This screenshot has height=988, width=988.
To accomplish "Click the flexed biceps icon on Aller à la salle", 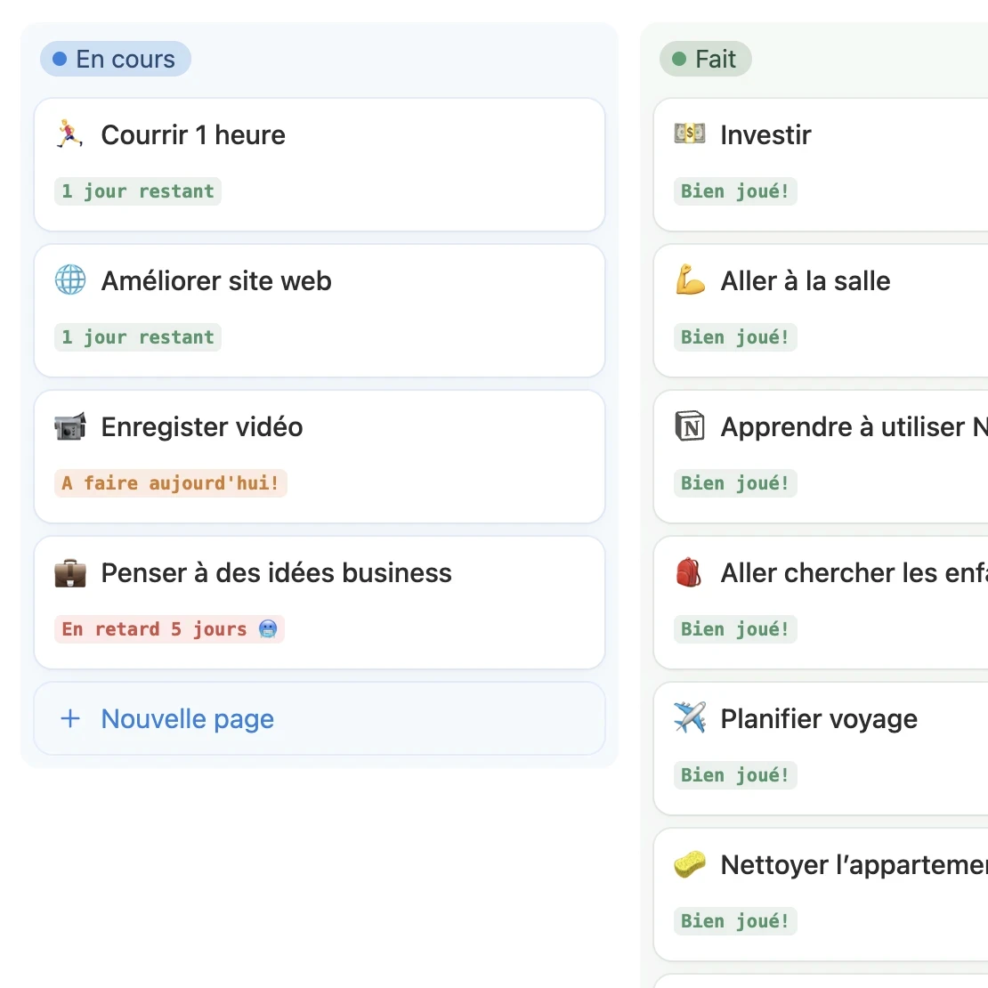I will (x=689, y=279).
